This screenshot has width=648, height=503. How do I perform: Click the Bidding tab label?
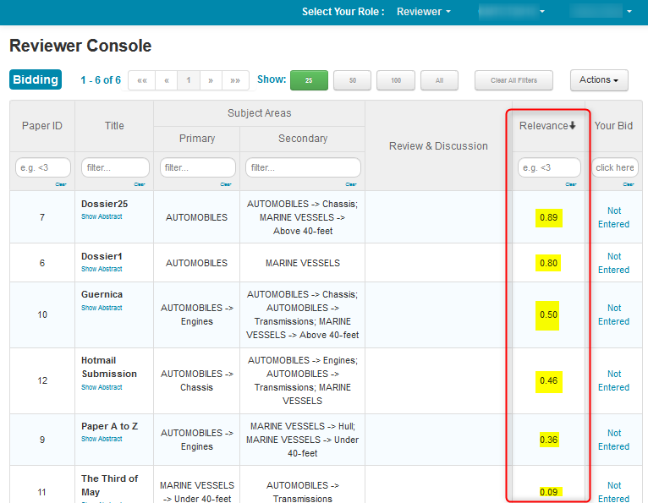(36, 79)
